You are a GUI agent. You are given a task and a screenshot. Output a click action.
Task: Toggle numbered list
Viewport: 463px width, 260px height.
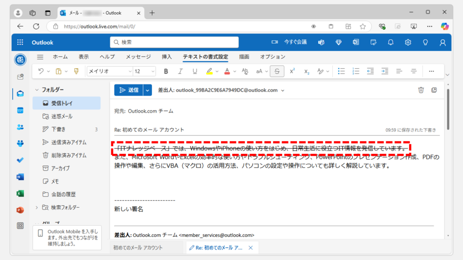click(356, 71)
